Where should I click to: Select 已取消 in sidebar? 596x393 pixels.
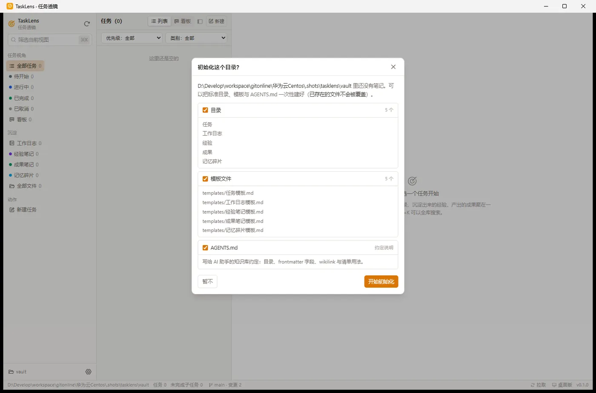[x=21, y=109]
